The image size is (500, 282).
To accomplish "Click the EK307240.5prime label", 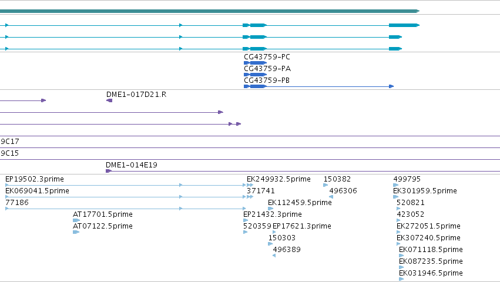I will coord(428,238).
